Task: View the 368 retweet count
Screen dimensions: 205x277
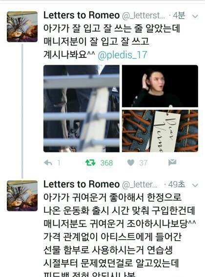Action: coord(106,163)
